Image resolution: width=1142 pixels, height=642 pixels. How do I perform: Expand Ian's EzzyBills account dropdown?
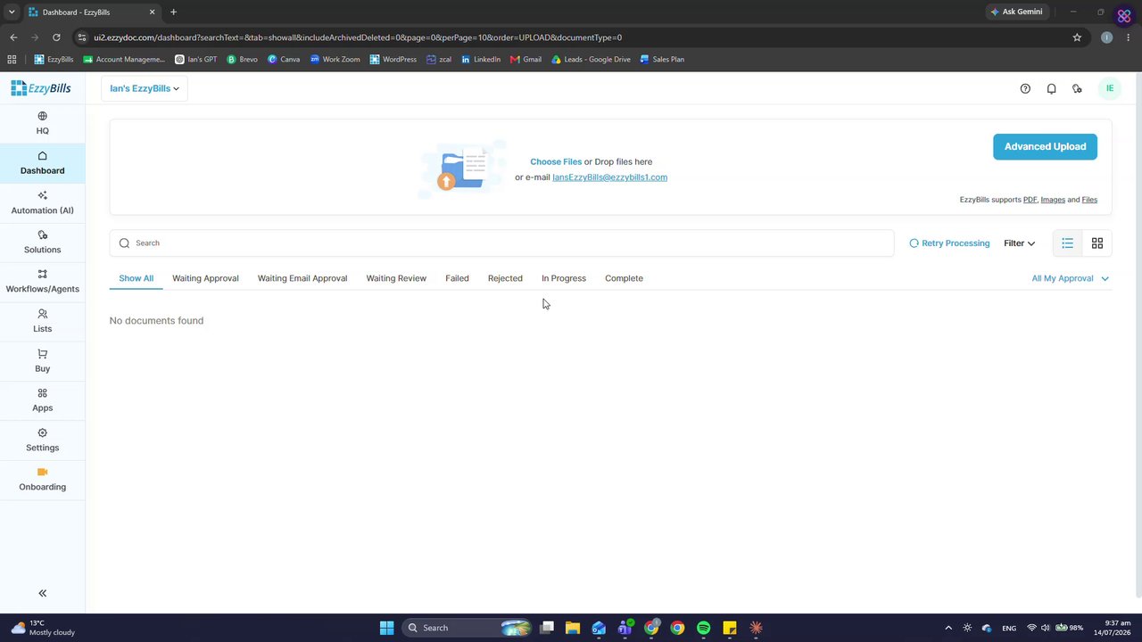click(145, 88)
